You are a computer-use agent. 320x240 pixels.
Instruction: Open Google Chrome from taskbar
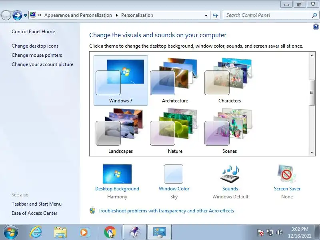pyautogui.click(x=110, y=232)
